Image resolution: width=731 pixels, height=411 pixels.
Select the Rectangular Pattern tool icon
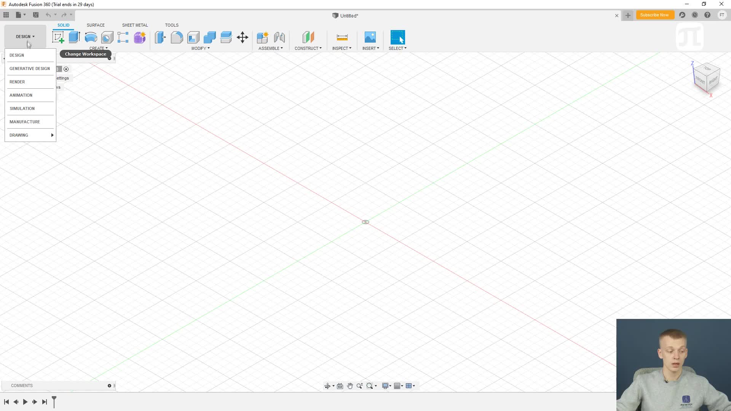coord(123,37)
